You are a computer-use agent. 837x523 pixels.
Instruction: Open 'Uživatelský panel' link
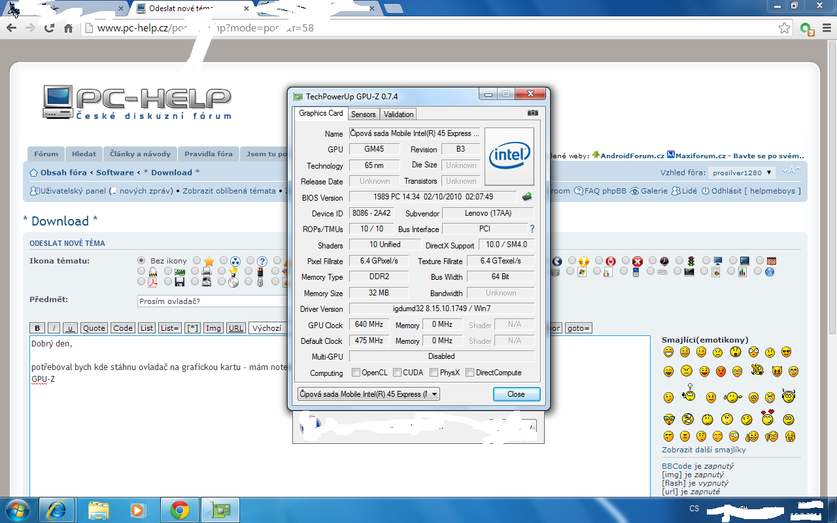click(x=72, y=191)
